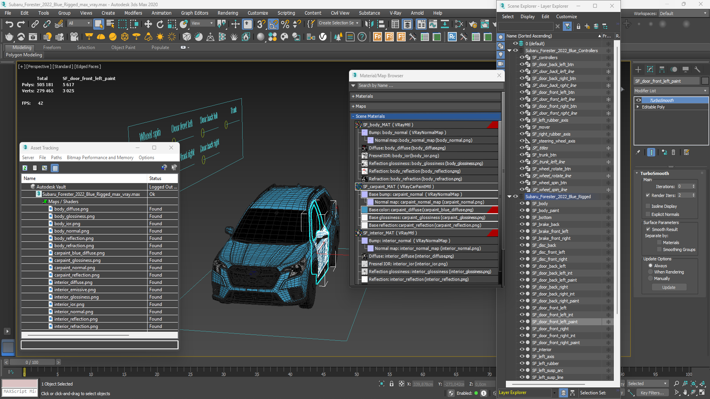
Task: Click the Pin Stack icon
Action: point(638,152)
